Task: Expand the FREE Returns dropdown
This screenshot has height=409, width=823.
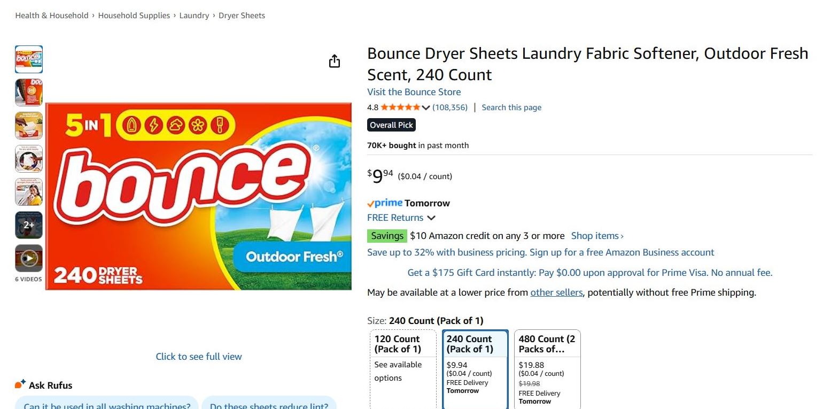Action: click(431, 218)
